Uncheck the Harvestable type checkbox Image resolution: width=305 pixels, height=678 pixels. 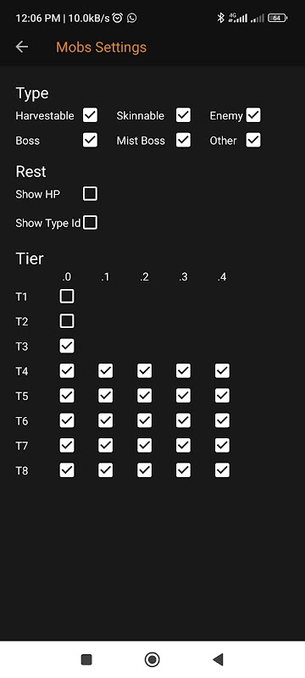90,115
